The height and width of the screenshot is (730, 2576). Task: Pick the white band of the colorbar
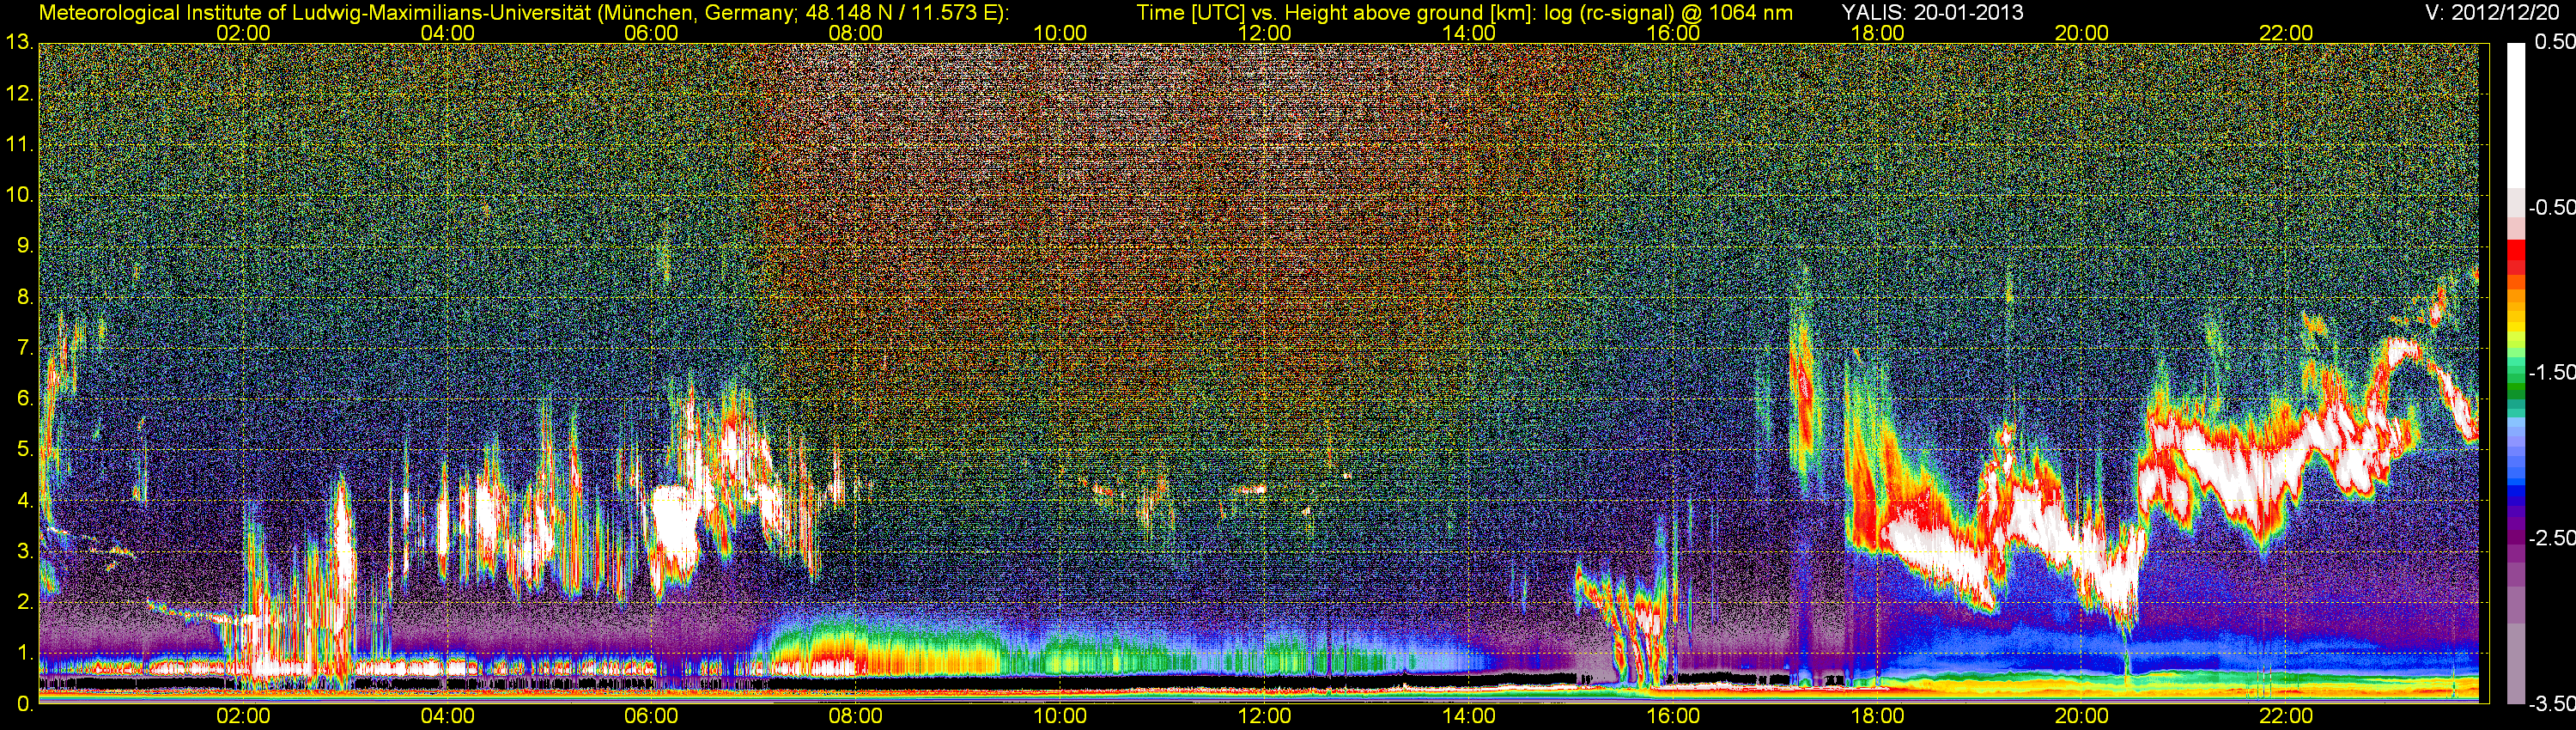point(2514,115)
